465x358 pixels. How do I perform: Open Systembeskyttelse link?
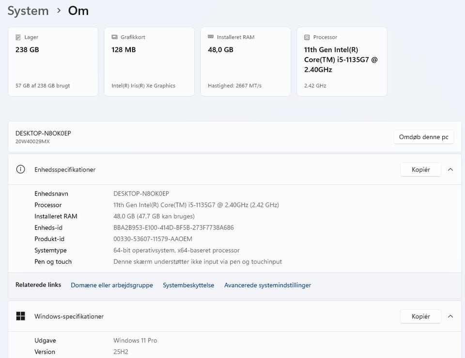[x=188, y=285]
